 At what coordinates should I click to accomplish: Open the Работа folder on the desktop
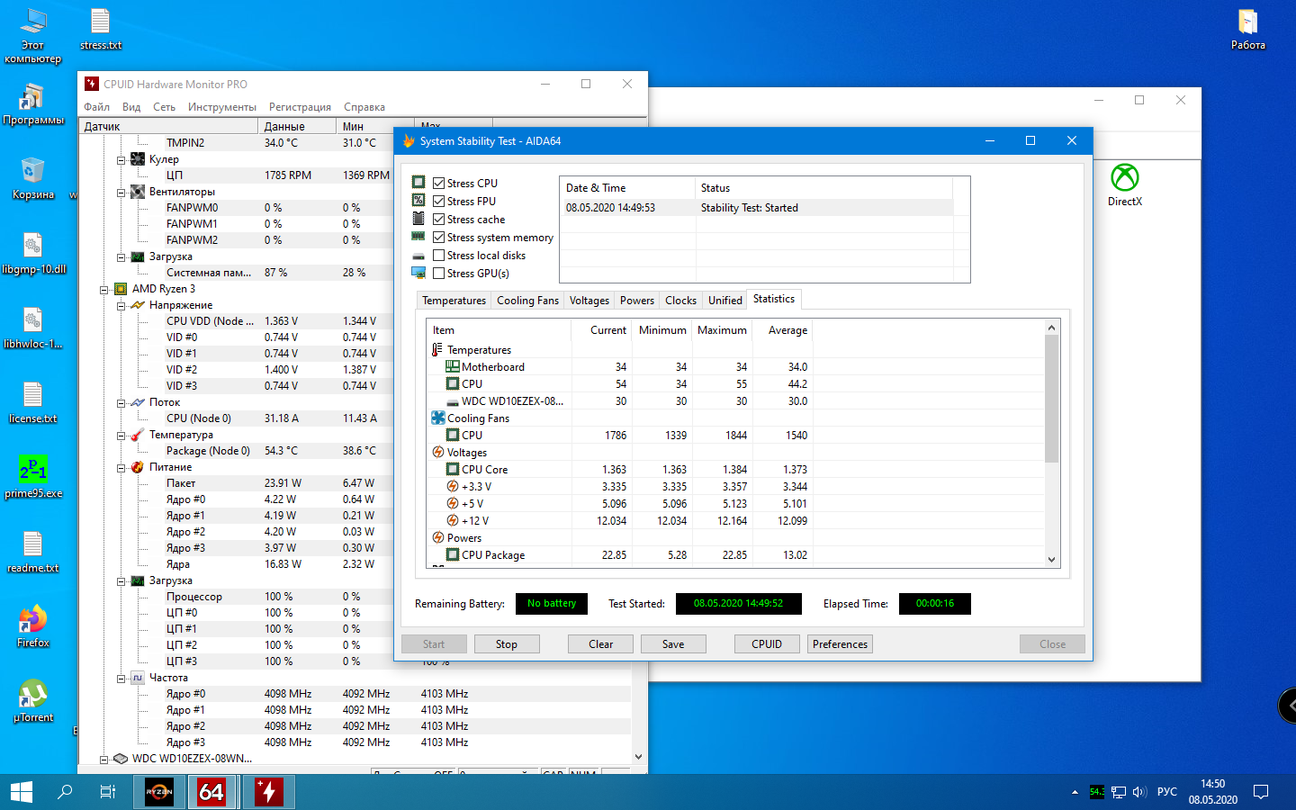1247,29
